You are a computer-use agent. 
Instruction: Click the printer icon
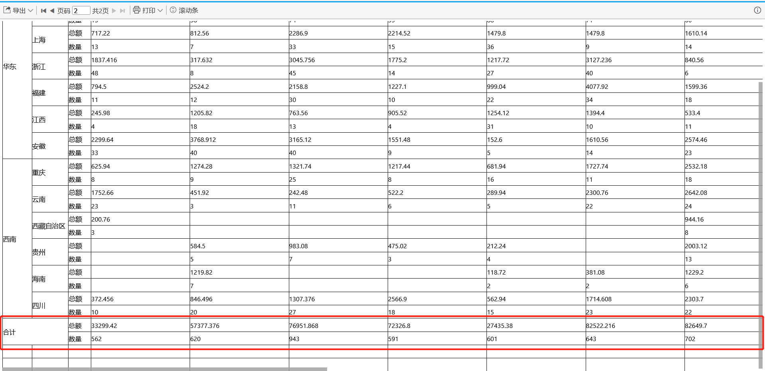tap(137, 10)
